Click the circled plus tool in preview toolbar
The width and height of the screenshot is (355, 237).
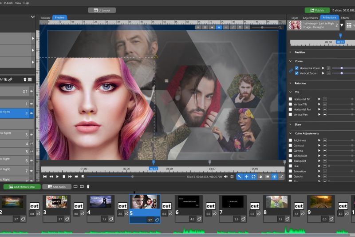tap(274, 177)
